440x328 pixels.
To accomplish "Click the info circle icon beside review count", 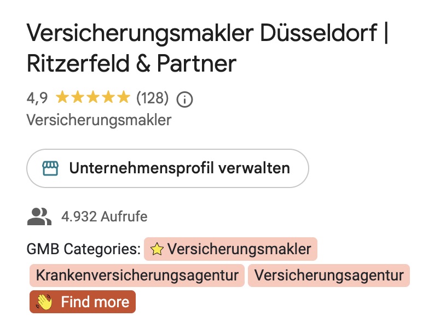I will coord(184,99).
